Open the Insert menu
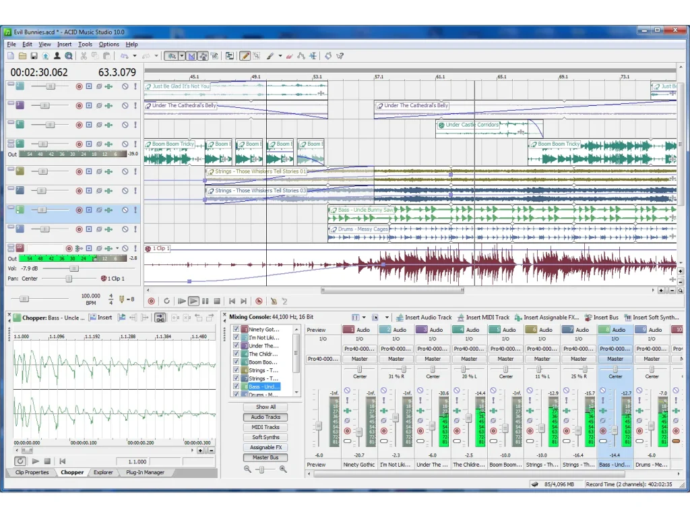The image size is (690, 518). pos(64,44)
